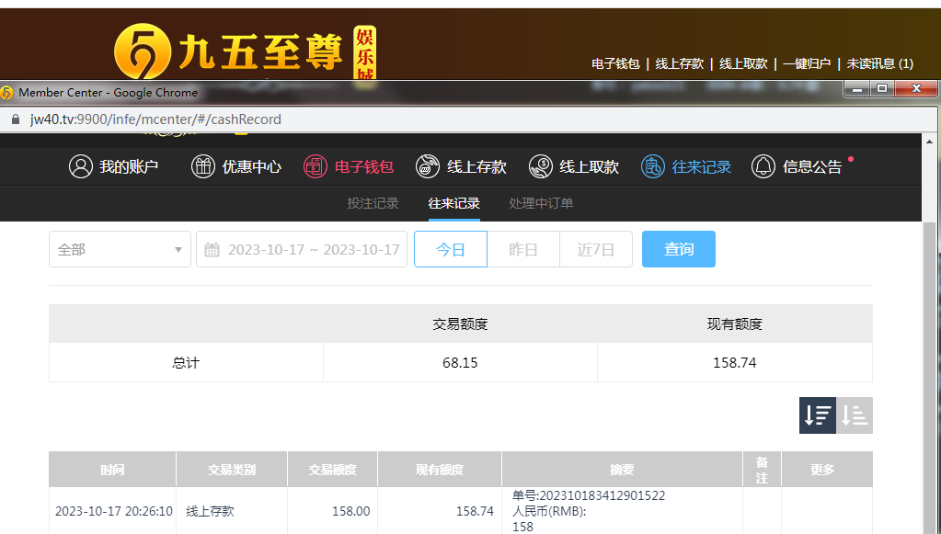941x534 pixels.
Task: Close the Member Center window
Action: pos(916,89)
